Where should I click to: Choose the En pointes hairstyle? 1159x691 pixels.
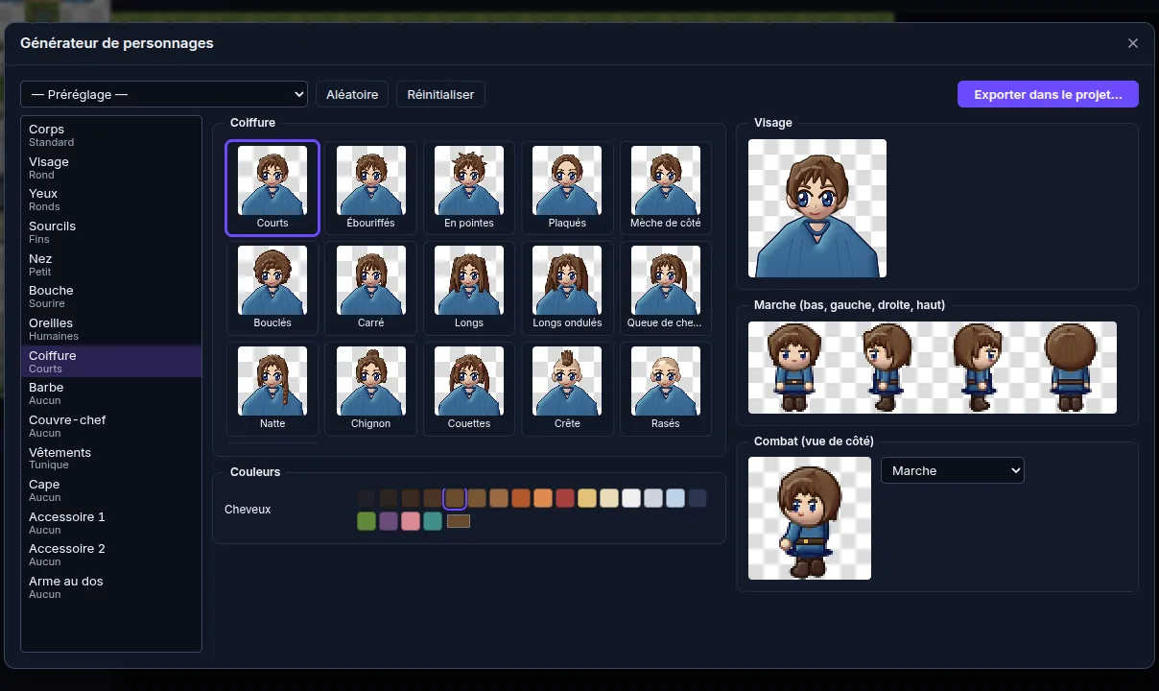[469, 188]
